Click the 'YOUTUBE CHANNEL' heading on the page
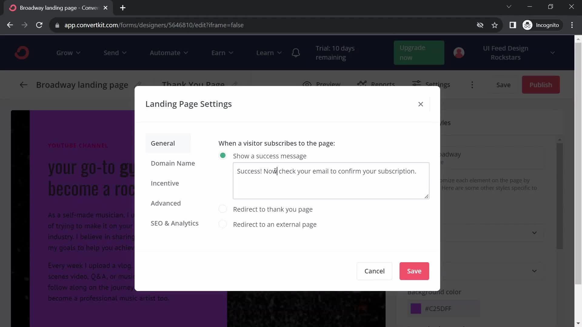Image resolution: width=582 pixels, height=327 pixels. [78, 145]
